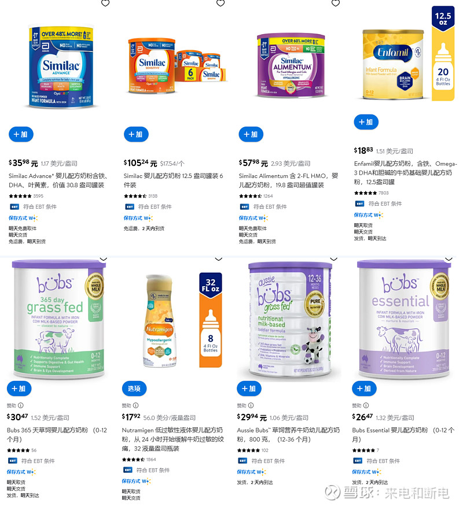Image resolution: width=463 pixels, height=507 pixels.
Task: Click Walmart+ savings link under Similac Sensitive
Action: (x=138, y=219)
